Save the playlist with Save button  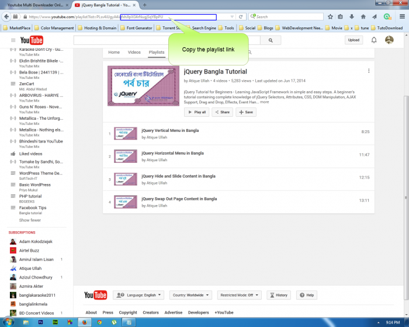[246, 112]
